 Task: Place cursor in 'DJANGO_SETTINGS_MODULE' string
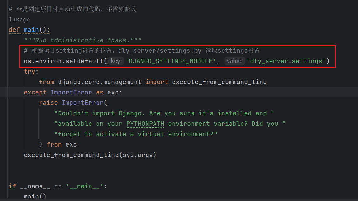click(x=169, y=61)
